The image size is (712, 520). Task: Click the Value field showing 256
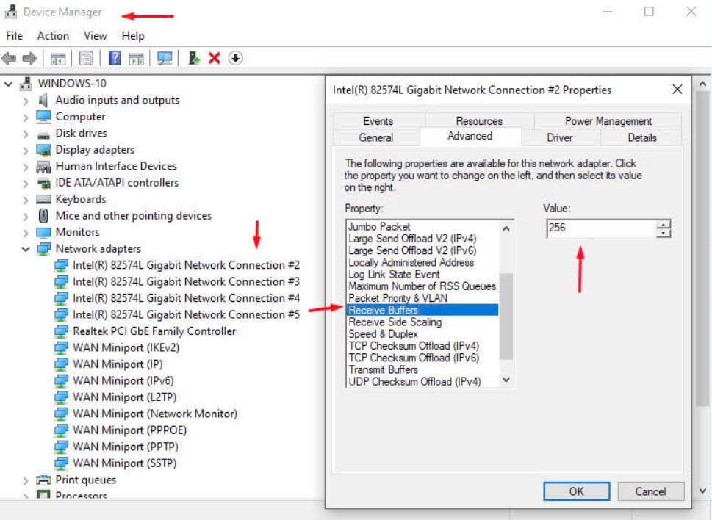(601, 228)
